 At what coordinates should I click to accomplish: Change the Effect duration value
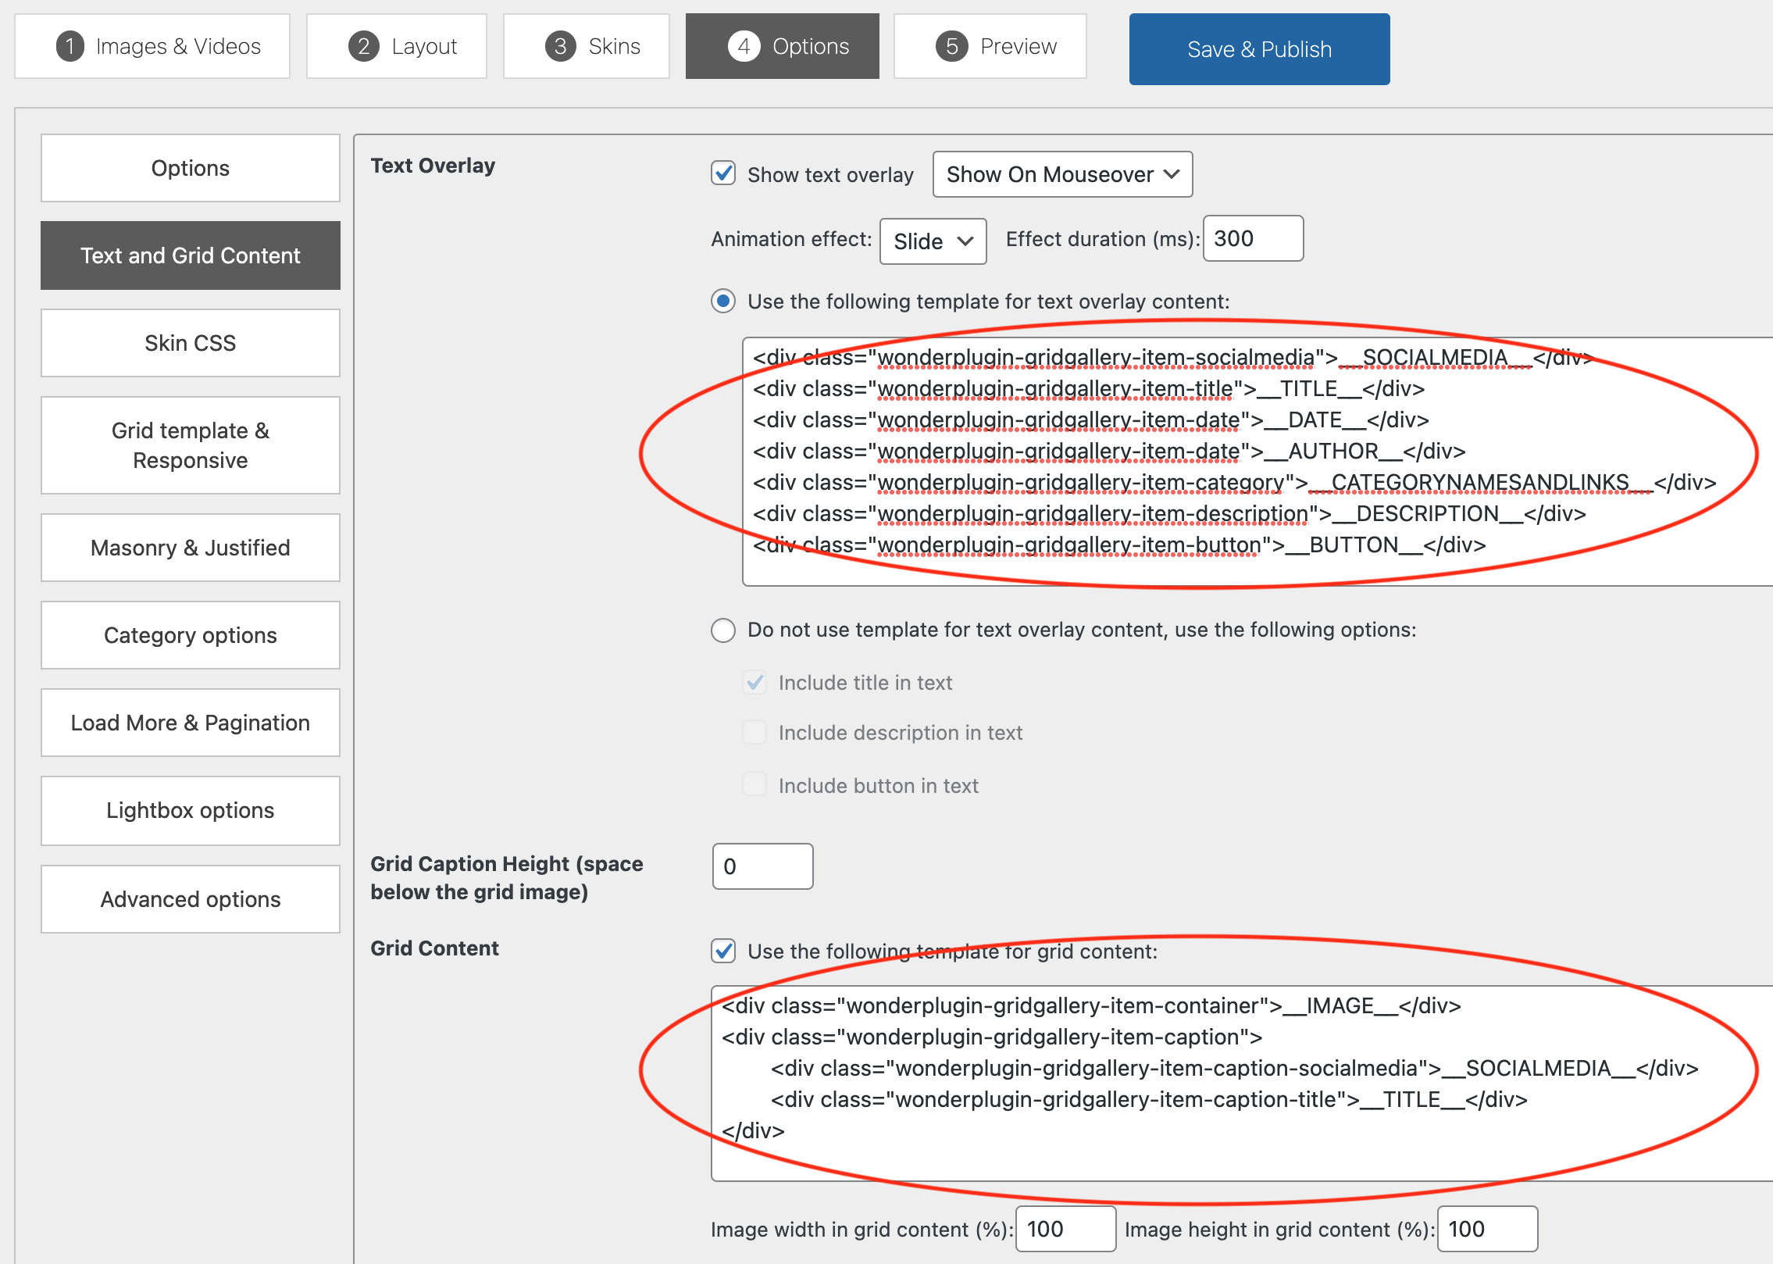coord(1252,238)
